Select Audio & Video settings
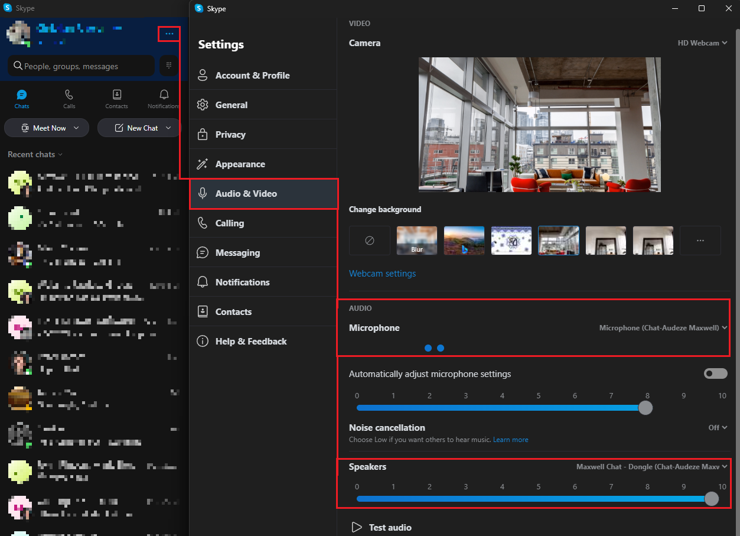Viewport: 740px width, 536px height. click(263, 194)
